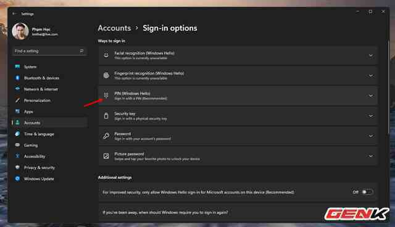Click the sign-in again requirement row
Viewport: 395px width, 227px height.
coord(238,213)
